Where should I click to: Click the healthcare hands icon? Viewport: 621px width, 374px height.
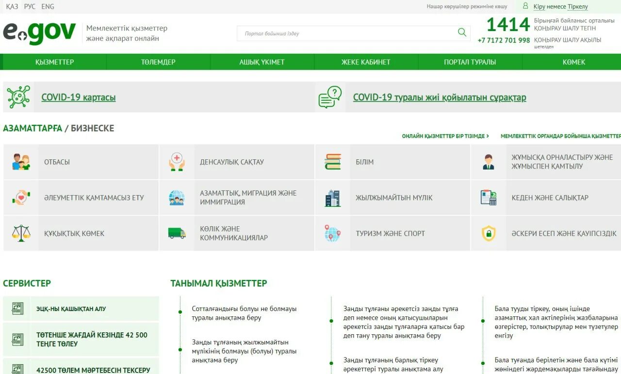point(177,162)
